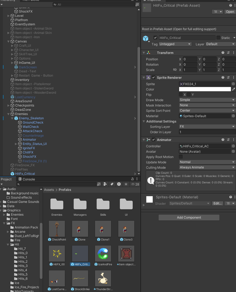Toggle Animator enabled checkbox
The width and height of the screenshot is (236, 292).
coord(154,140)
